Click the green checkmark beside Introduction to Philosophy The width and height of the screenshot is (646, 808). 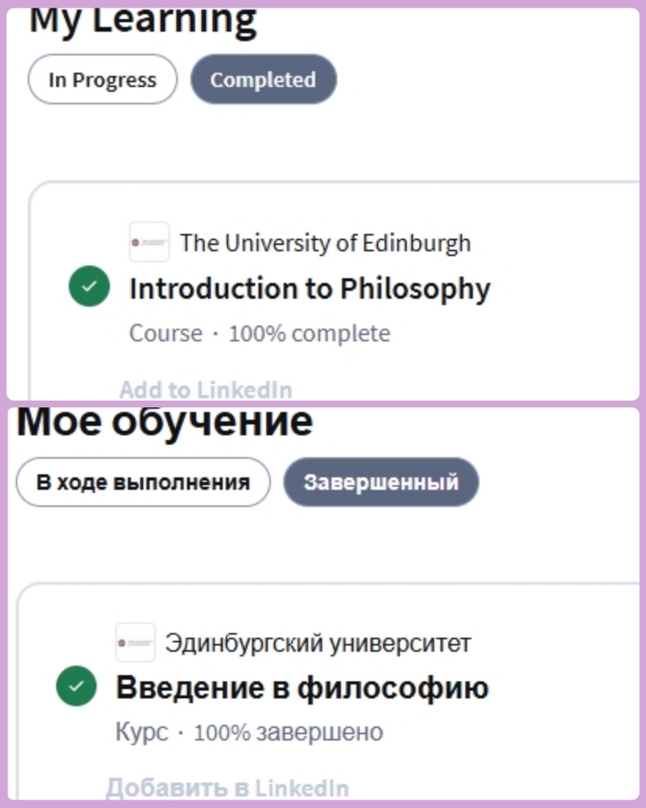(88, 287)
